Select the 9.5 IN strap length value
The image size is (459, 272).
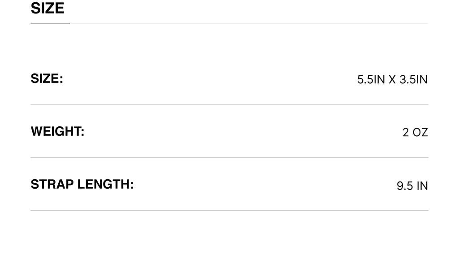click(412, 186)
